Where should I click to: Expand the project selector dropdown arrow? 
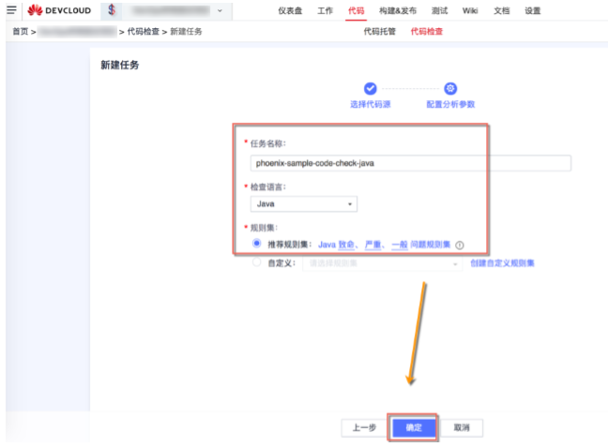(x=220, y=11)
